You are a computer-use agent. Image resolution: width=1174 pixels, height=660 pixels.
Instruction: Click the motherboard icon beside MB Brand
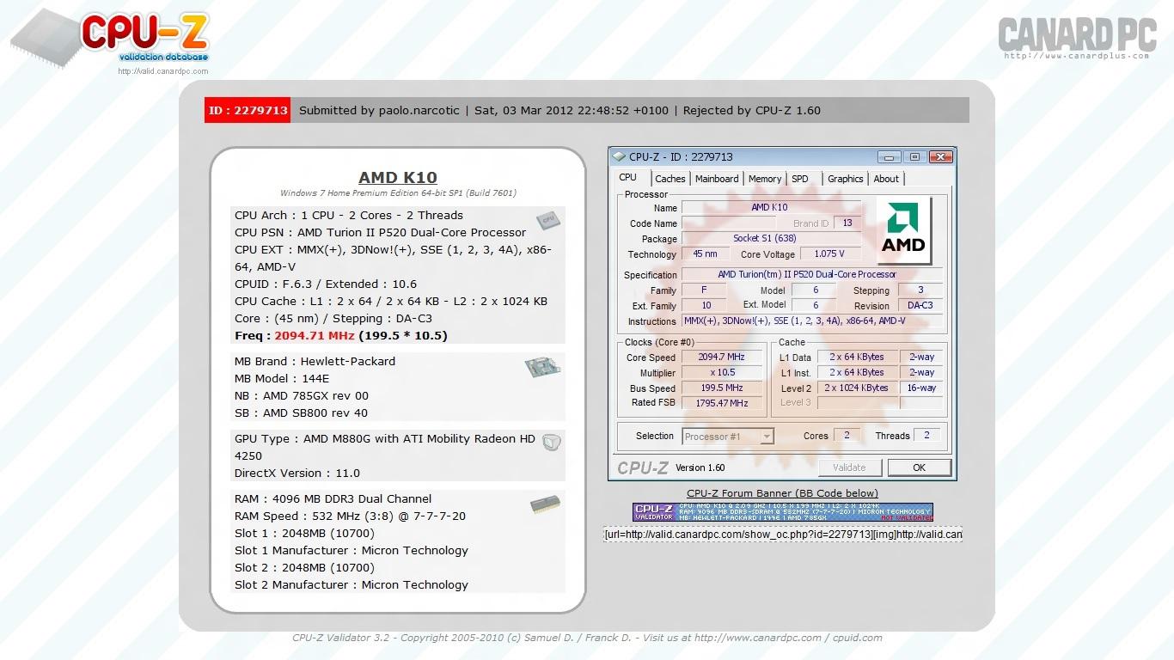click(x=542, y=368)
